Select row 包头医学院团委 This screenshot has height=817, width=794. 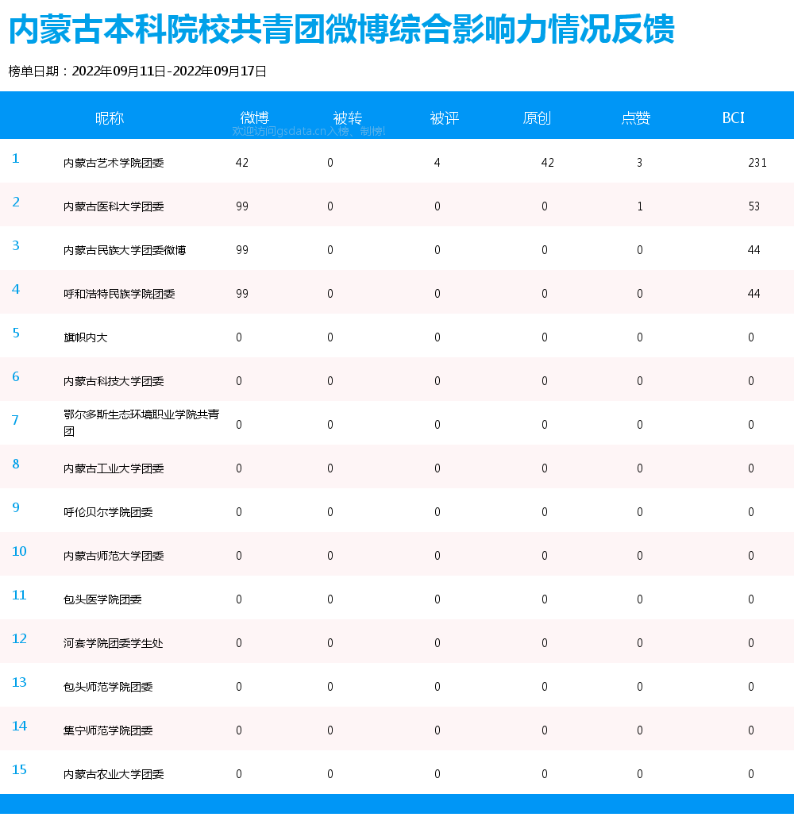pyautogui.click(x=397, y=598)
